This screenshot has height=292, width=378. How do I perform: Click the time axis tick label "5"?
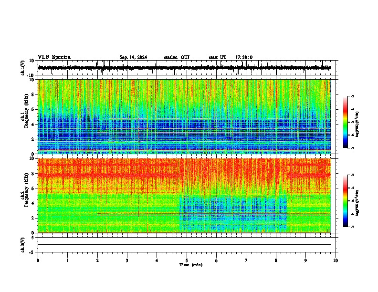[187, 261]
